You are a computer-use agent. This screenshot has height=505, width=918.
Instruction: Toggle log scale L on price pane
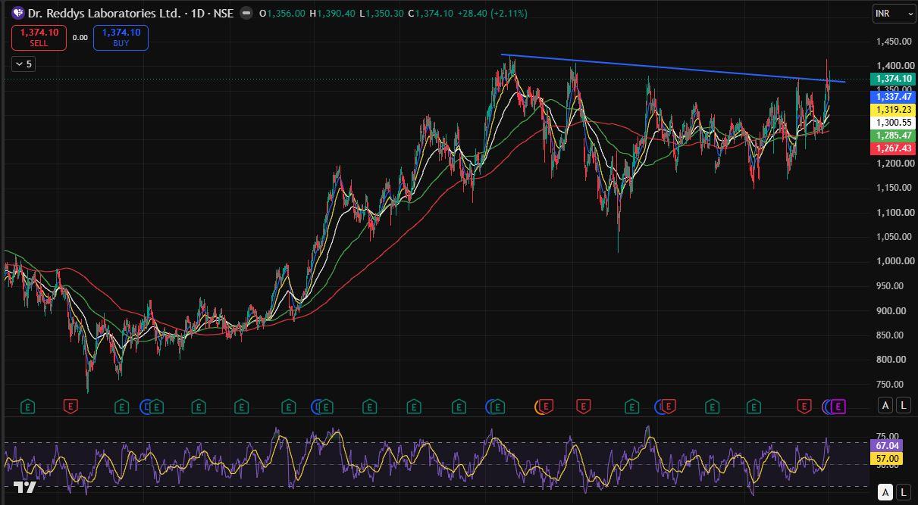(904, 405)
